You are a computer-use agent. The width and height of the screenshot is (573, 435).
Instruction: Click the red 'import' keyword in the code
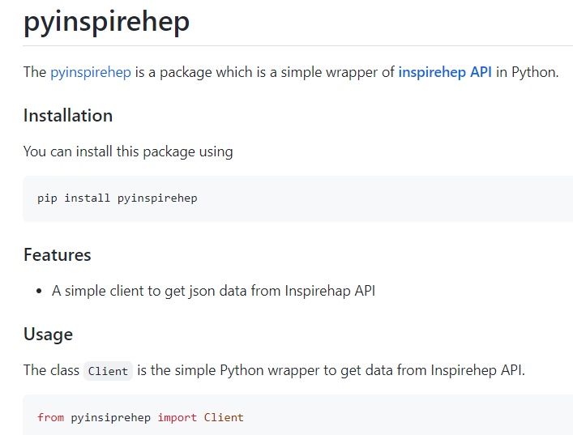(x=177, y=417)
